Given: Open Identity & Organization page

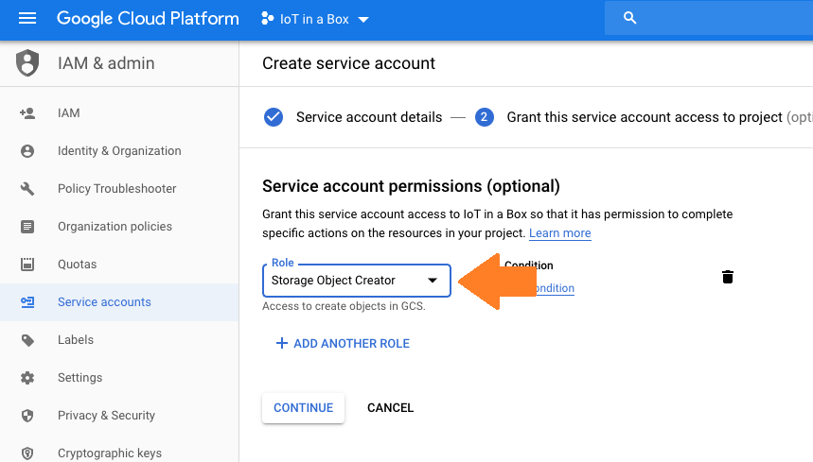Looking at the screenshot, I should pyautogui.click(x=119, y=150).
